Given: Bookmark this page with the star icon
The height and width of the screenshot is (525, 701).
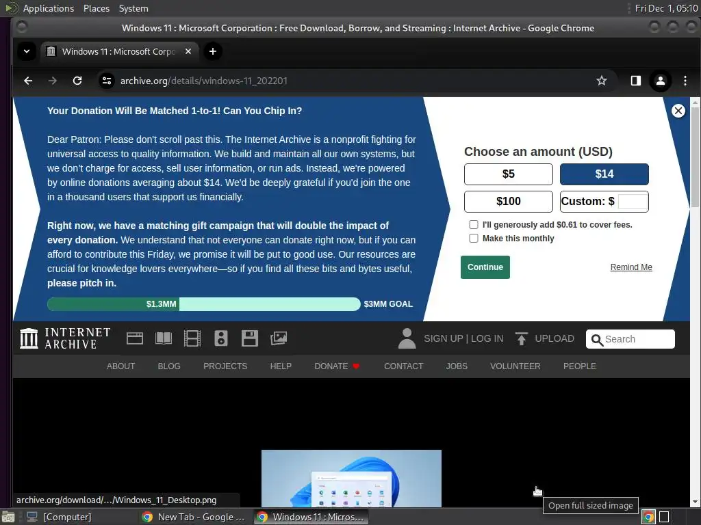Looking at the screenshot, I should [x=602, y=81].
